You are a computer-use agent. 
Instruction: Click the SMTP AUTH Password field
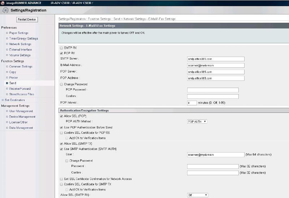pyautogui.click(x=213, y=166)
